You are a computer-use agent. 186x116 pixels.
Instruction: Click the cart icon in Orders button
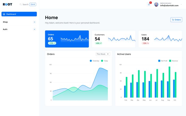tap(173, 20)
